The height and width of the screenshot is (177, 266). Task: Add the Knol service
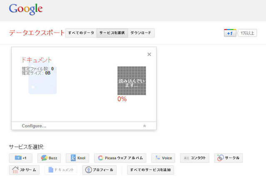(77, 158)
